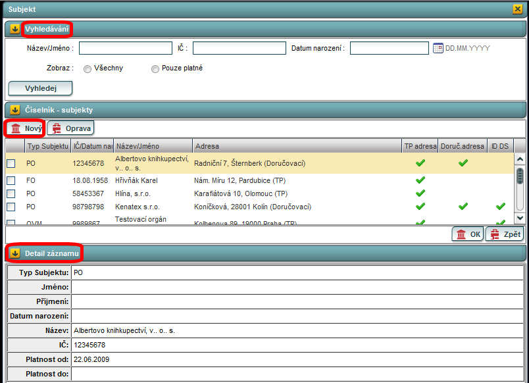This screenshot has width=529, height=383.
Task: Click the Doruč.adresa checkmark for Albertovo knihkupectví
Action: coord(463,163)
